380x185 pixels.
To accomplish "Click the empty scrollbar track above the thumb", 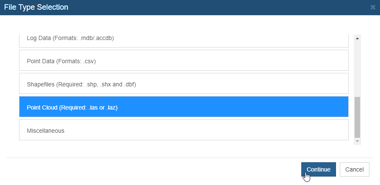I will (x=357, y=69).
